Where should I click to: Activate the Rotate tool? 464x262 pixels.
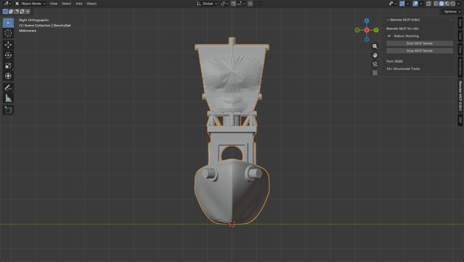pos(8,55)
